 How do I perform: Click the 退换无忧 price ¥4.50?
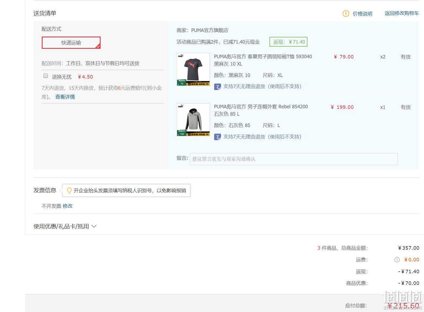coord(85,77)
